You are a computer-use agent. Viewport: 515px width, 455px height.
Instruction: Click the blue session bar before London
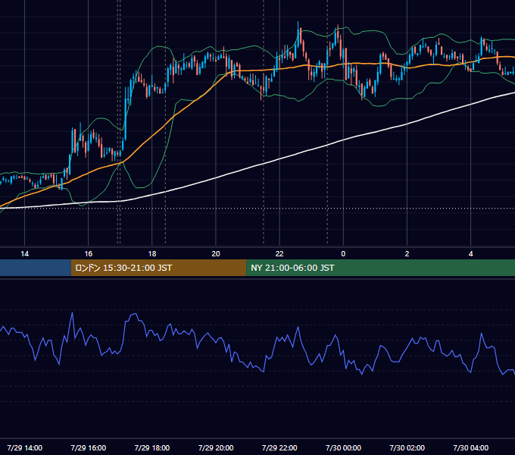pos(36,268)
